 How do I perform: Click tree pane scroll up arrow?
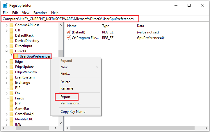(x=60, y=25)
